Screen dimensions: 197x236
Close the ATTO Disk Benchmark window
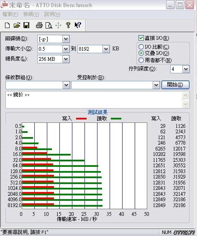[x=189, y=5]
